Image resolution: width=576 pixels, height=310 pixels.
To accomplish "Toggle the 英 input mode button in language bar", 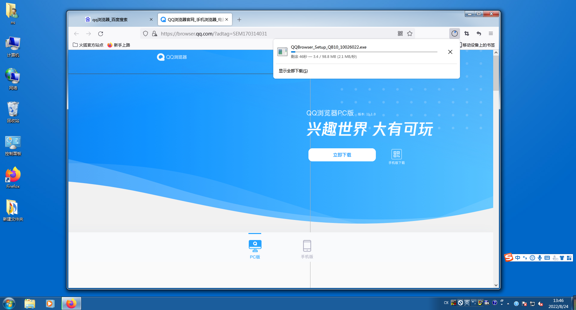I will [467, 303].
